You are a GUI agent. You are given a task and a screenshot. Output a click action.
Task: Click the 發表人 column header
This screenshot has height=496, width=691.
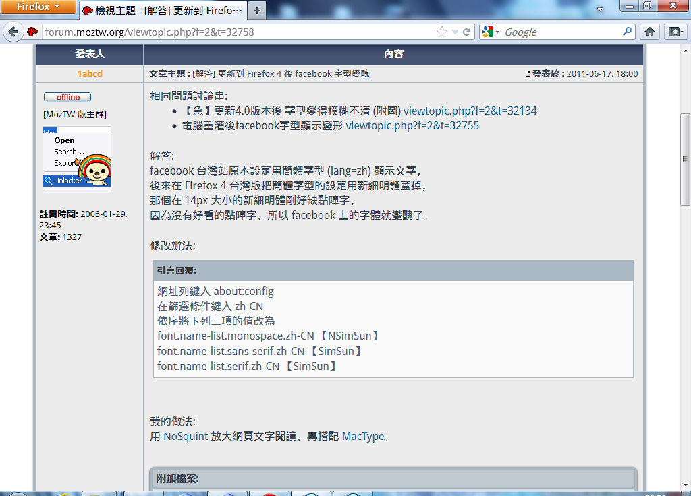click(90, 54)
